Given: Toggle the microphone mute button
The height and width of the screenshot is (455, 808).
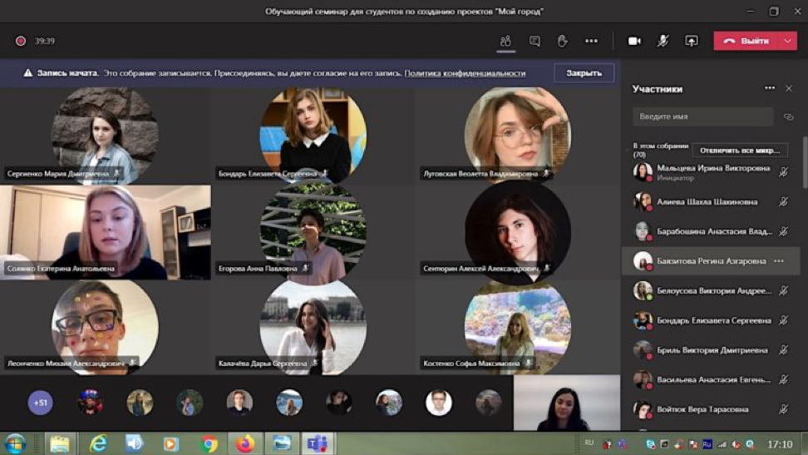Looking at the screenshot, I should (663, 41).
